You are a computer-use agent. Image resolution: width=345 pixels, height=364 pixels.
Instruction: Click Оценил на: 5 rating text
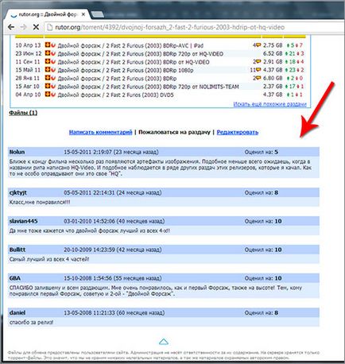(x=262, y=152)
